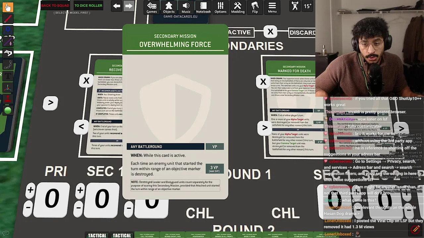
Task: Select the Text tool
Action: (x=8, y=76)
